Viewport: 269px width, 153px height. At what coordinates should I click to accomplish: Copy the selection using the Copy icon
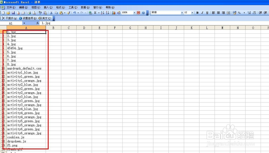56,13
